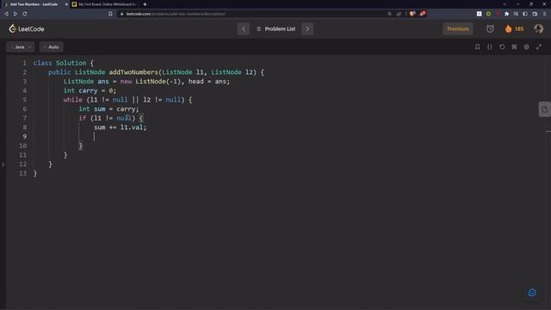The width and height of the screenshot is (551, 310).
Task: Open the browser main menu
Action: tap(544, 14)
